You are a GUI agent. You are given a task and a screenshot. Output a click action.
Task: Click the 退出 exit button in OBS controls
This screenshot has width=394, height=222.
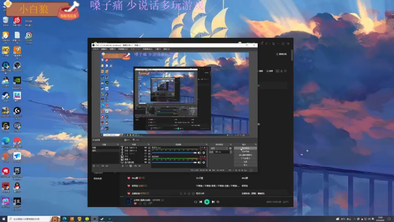click(245, 165)
